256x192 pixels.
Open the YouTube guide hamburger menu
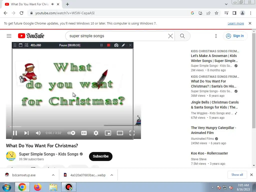pyautogui.click(x=9, y=36)
